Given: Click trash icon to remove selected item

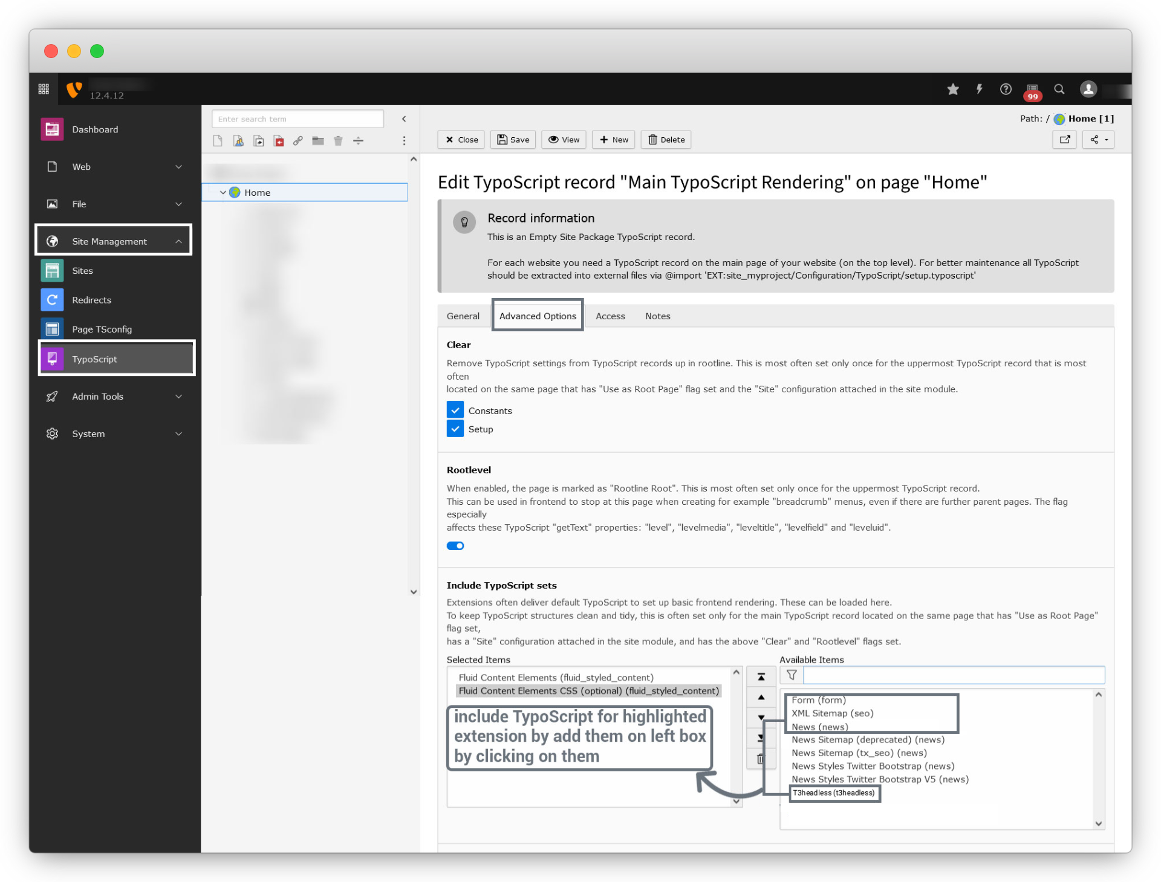Looking at the screenshot, I should click(761, 759).
